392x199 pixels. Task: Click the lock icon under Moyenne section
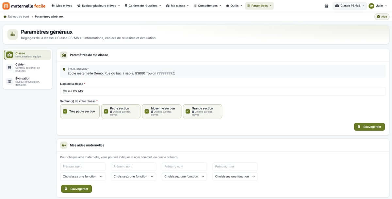pos(152,112)
